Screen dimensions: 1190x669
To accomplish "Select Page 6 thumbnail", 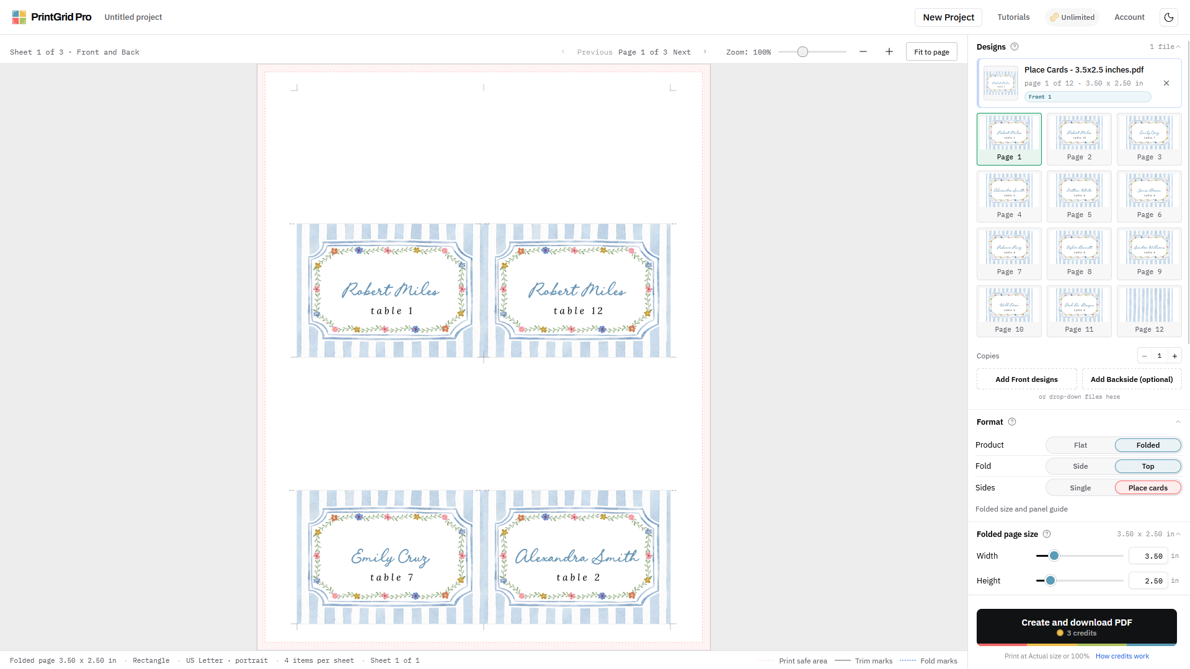I will coord(1149,197).
